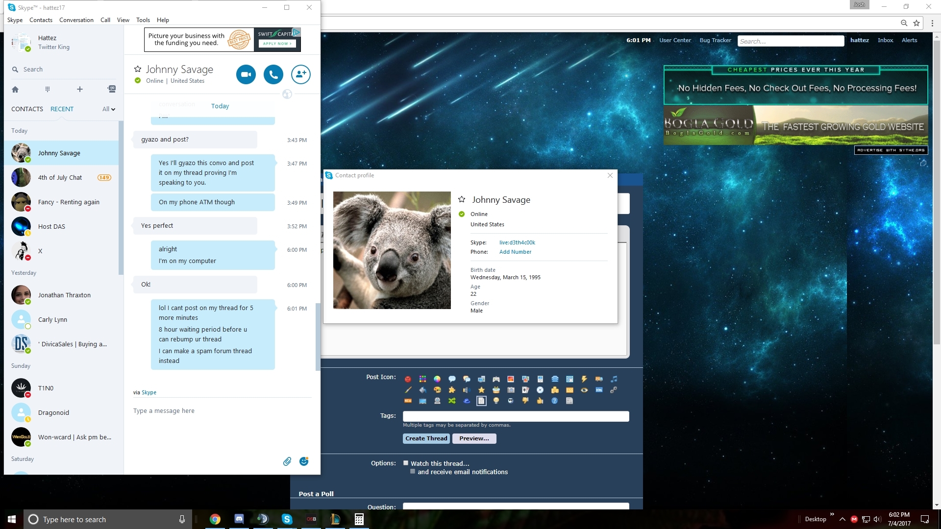Choose the angry red face post icon
The width and height of the screenshot is (941, 529).
[x=408, y=379]
